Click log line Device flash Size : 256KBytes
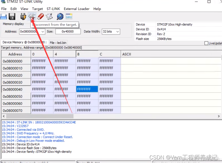 point(29,148)
